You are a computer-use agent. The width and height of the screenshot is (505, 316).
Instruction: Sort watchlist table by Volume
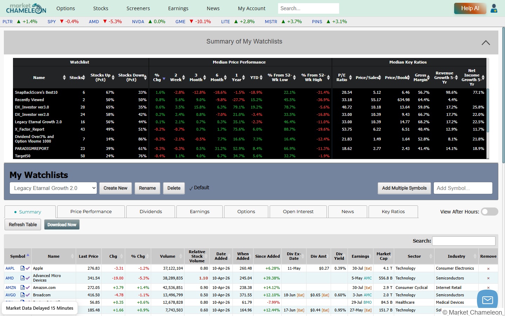[x=168, y=256]
